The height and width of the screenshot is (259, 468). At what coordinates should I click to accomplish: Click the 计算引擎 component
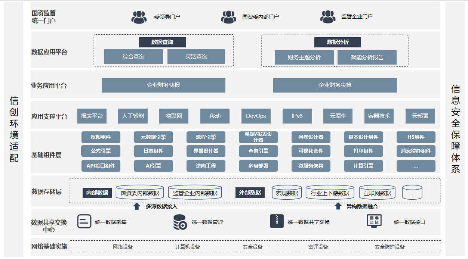point(363,166)
